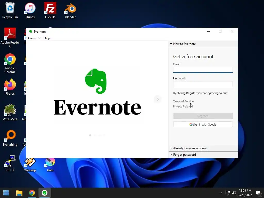264x198 pixels.
Task: Open Chrome from the taskbar
Action: (32, 193)
